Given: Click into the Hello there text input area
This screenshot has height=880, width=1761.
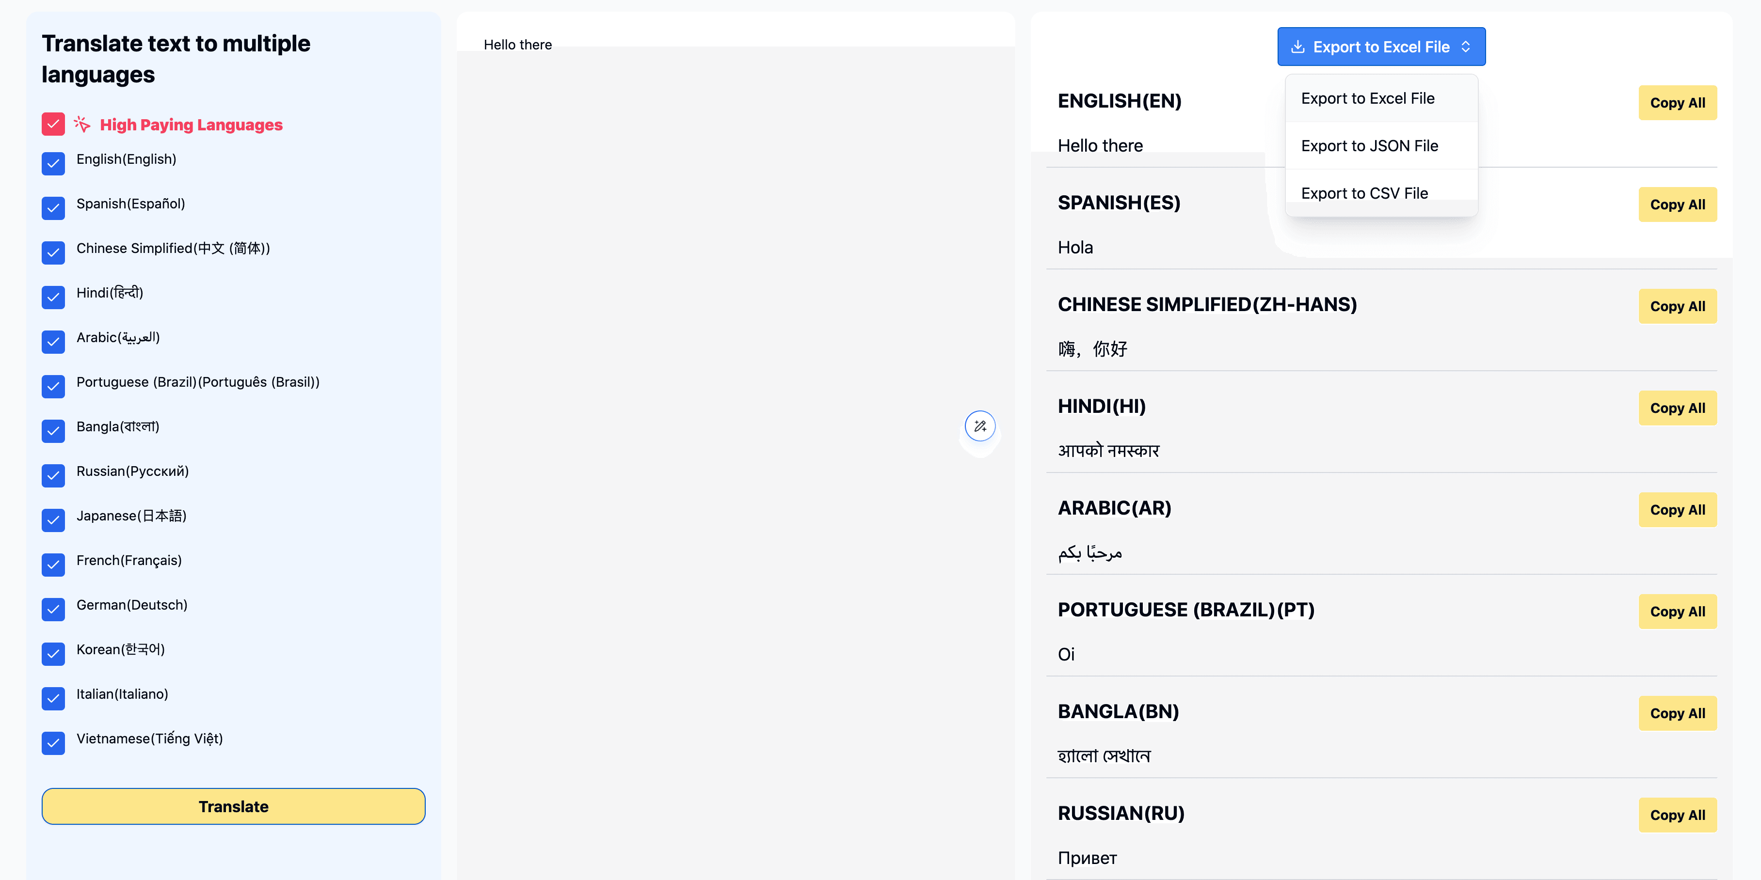Looking at the screenshot, I should click(x=736, y=445).
